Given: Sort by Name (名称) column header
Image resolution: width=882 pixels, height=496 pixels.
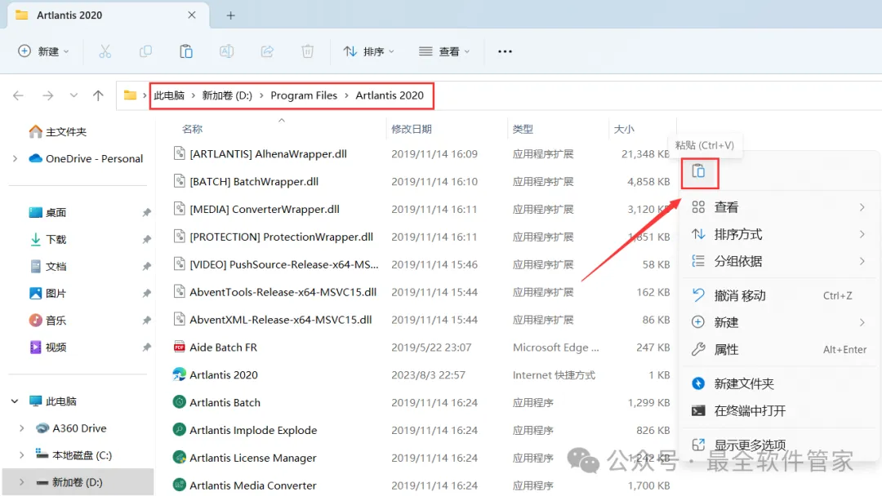Looking at the screenshot, I should pos(193,129).
